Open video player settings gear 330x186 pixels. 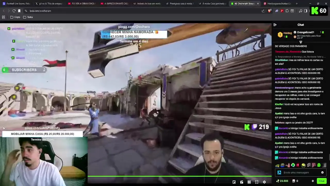[264, 182]
